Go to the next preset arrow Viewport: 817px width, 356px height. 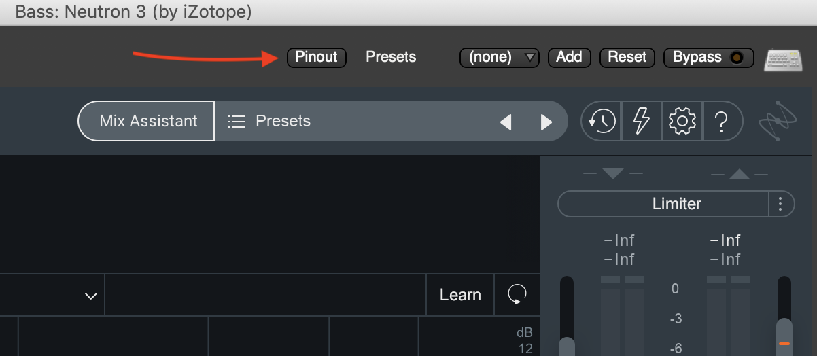pyautogui.click(x=546, y=122)
